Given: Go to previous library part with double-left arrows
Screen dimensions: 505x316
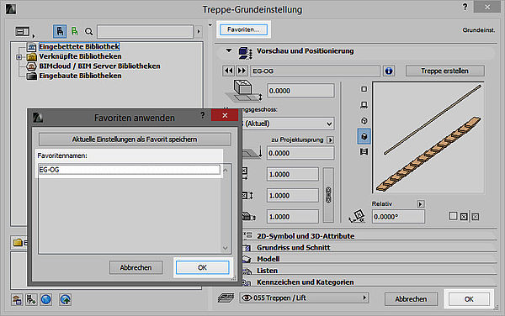Looking at the screenshot, I should tap(229, 71).
